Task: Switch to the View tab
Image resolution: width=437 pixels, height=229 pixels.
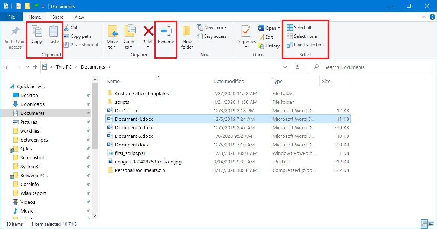Action: point(79,17)
